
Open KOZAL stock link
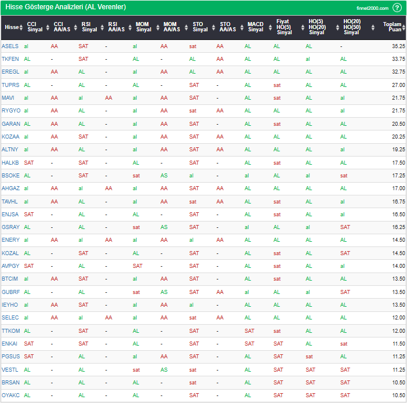point(10,253)
